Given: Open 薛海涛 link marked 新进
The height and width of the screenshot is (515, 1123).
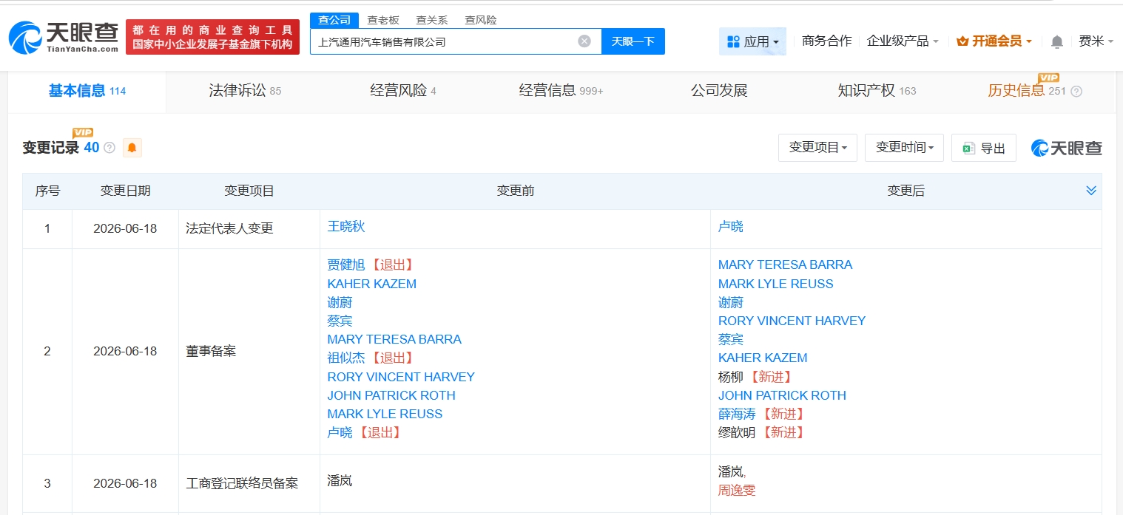Looking at the screenshot, I should (737, 414).
